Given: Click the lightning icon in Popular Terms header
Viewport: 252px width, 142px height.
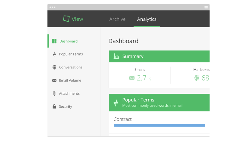Looking at the screenshot, I should point(116,103).
